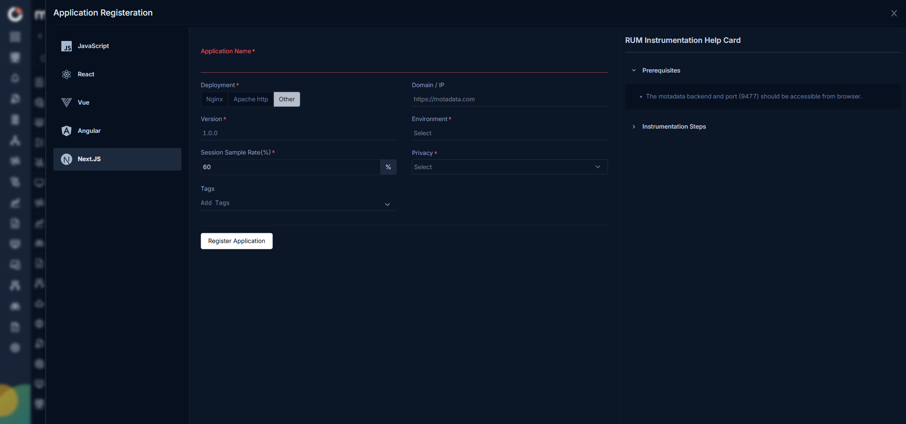Select the React atom icon
Viewport: 906px width, 424px height.
click(x=67, y=74)
